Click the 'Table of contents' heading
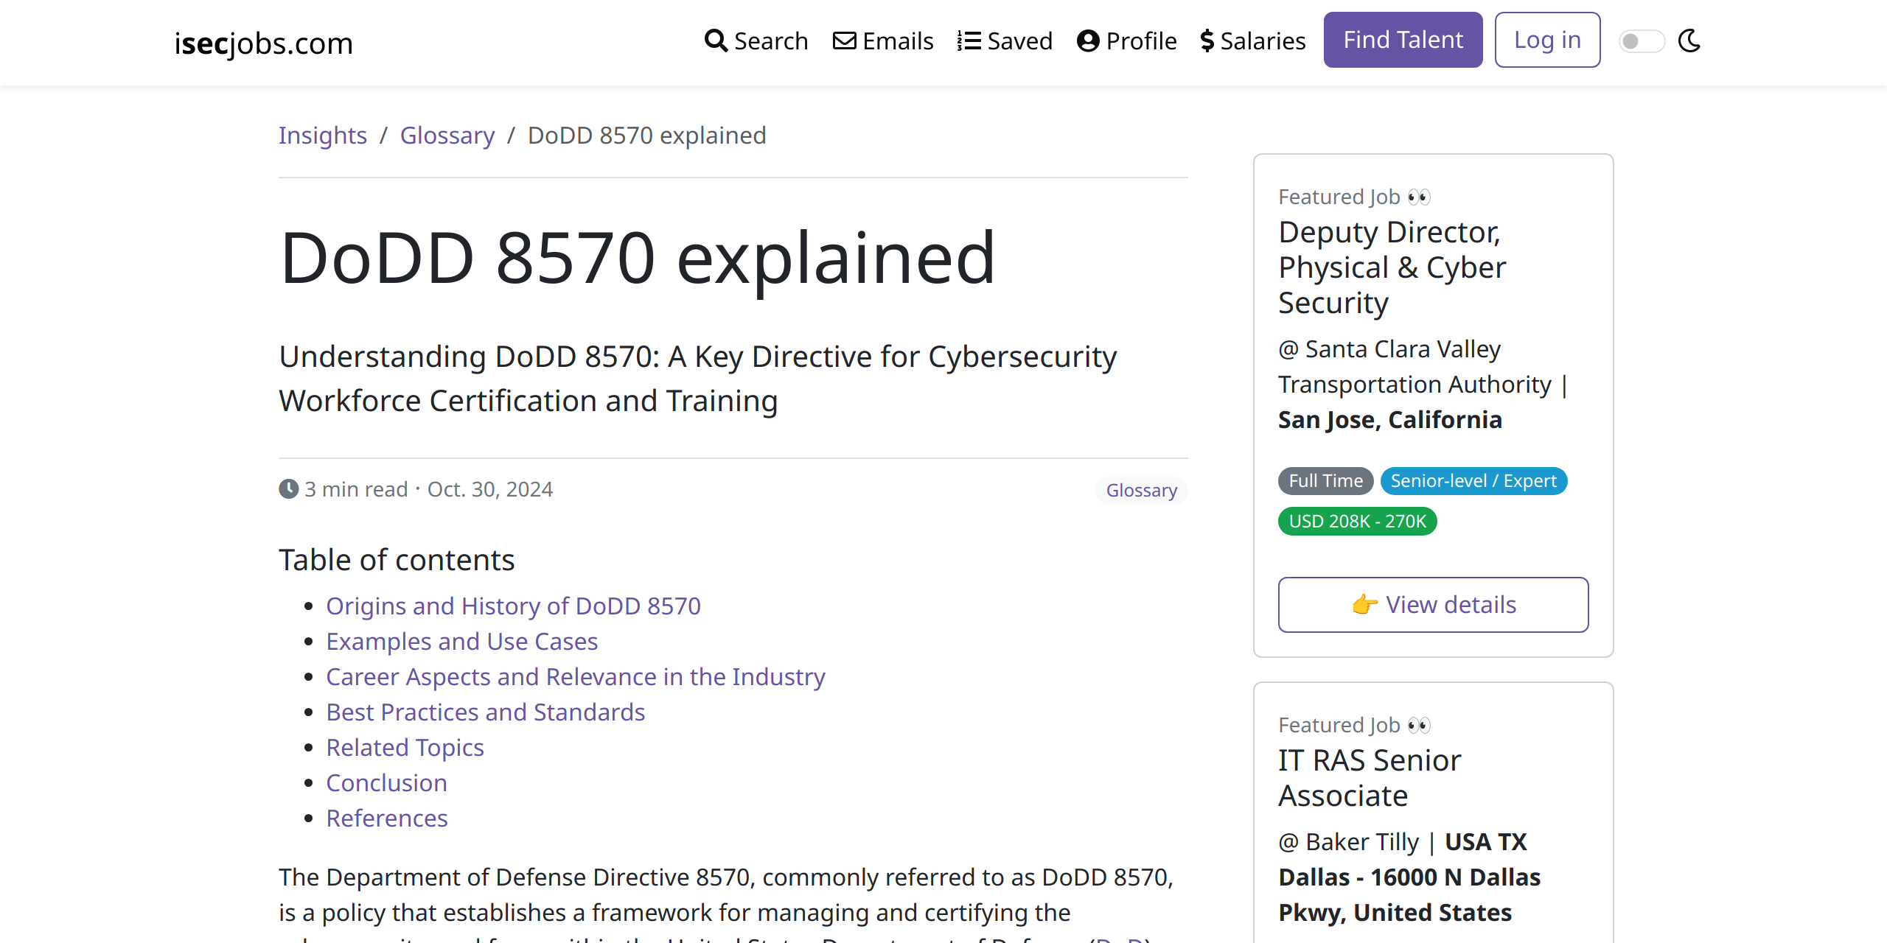 [x=397, y=560]
